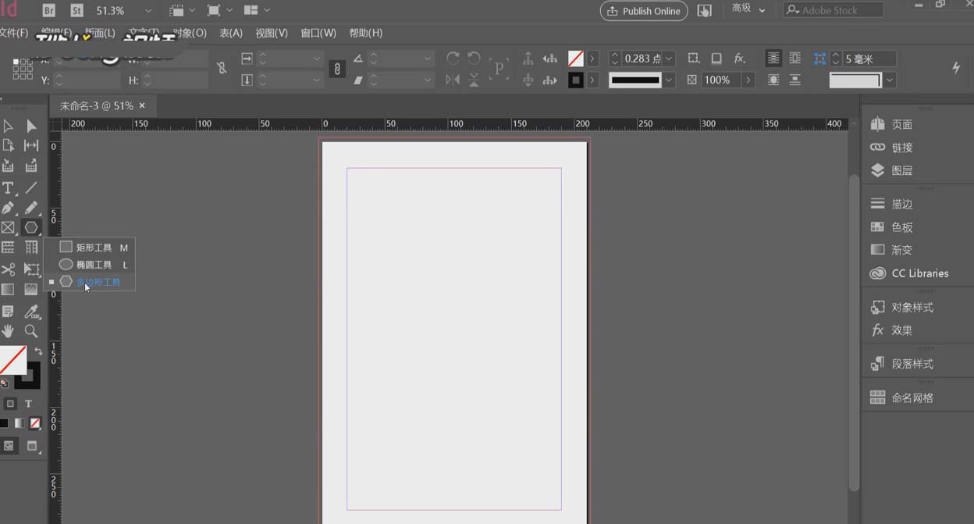Rotate 90 degrees clockwise
This screenshot has height=524, width=974.
453,59
